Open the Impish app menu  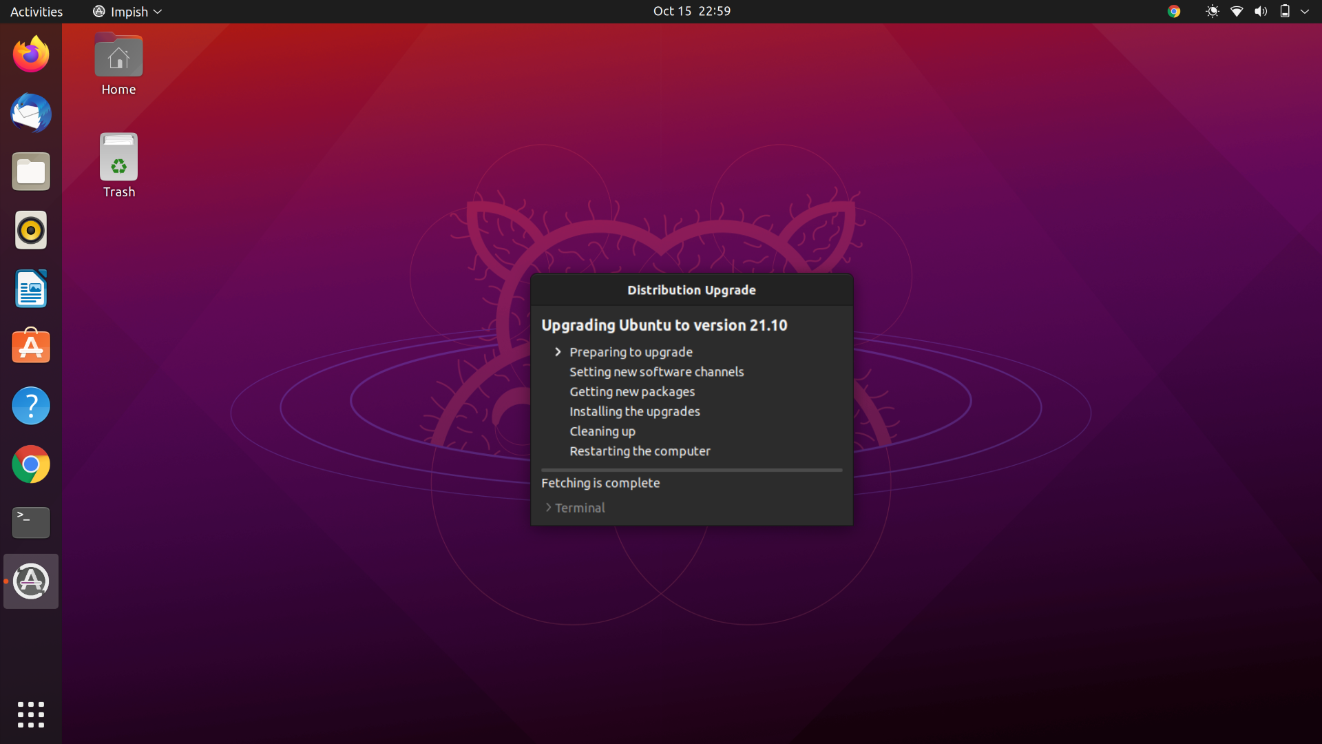tap(127, 11)
